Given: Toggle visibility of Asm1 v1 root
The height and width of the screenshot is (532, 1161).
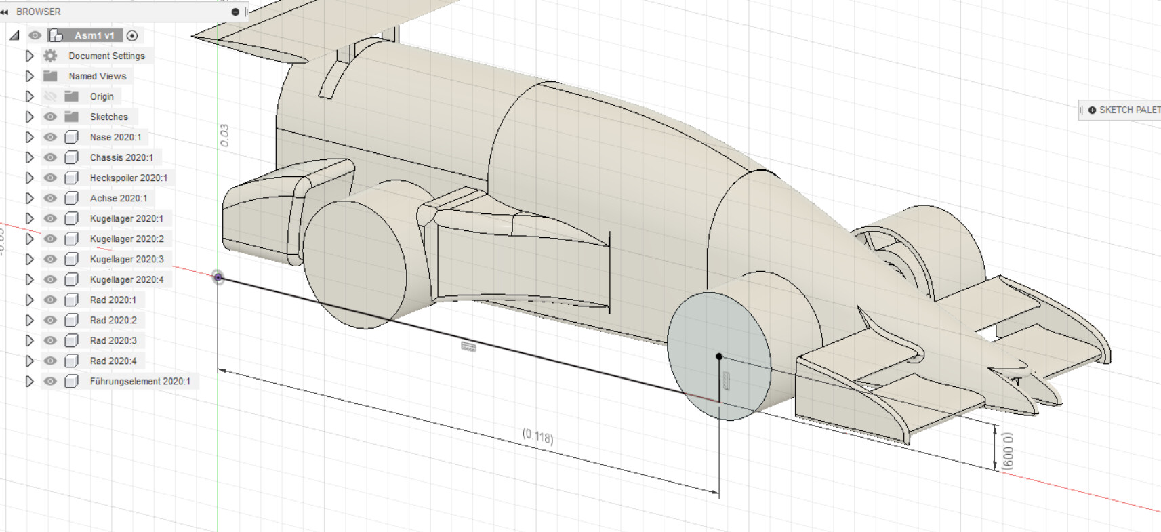Looking at the screenshot, I should coord(35,35).
